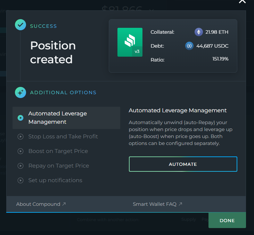254x235 pixels.
Task: Click the USDC debt coin icon
Action: point(189,46)
